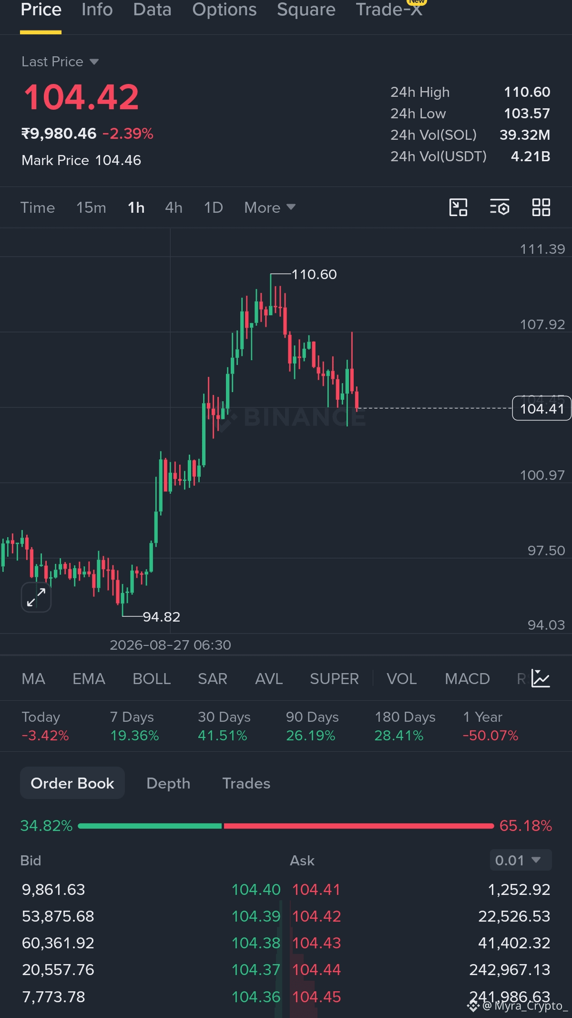
Task: Select ask price 104.44
Action: (317, 970)
